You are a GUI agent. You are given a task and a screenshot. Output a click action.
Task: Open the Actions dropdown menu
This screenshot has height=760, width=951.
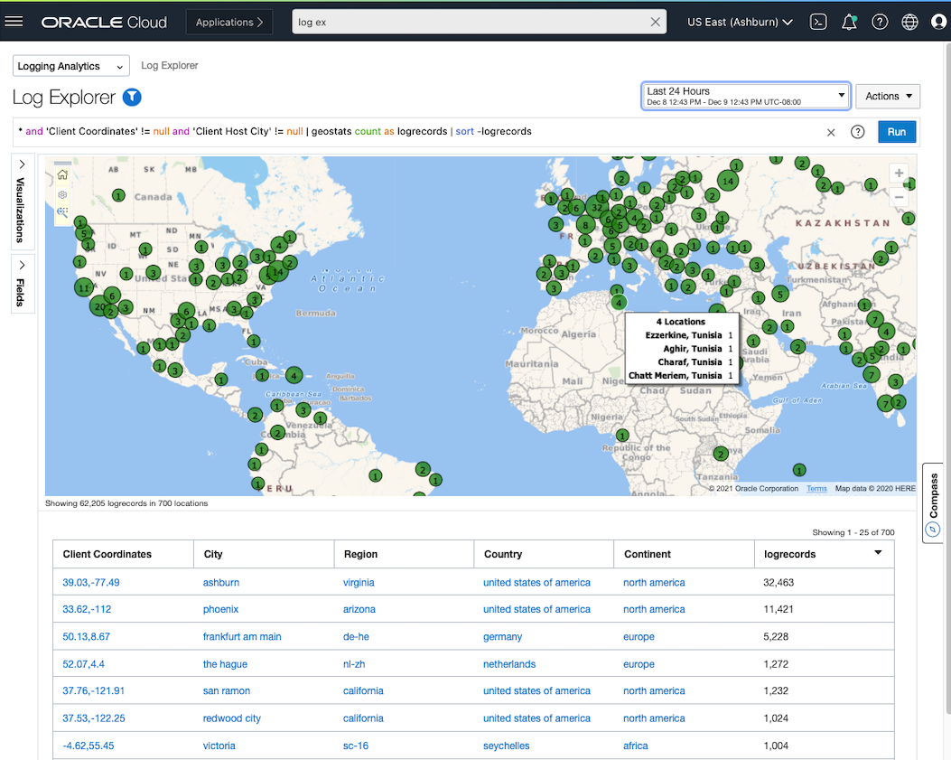tap(887, 96)
